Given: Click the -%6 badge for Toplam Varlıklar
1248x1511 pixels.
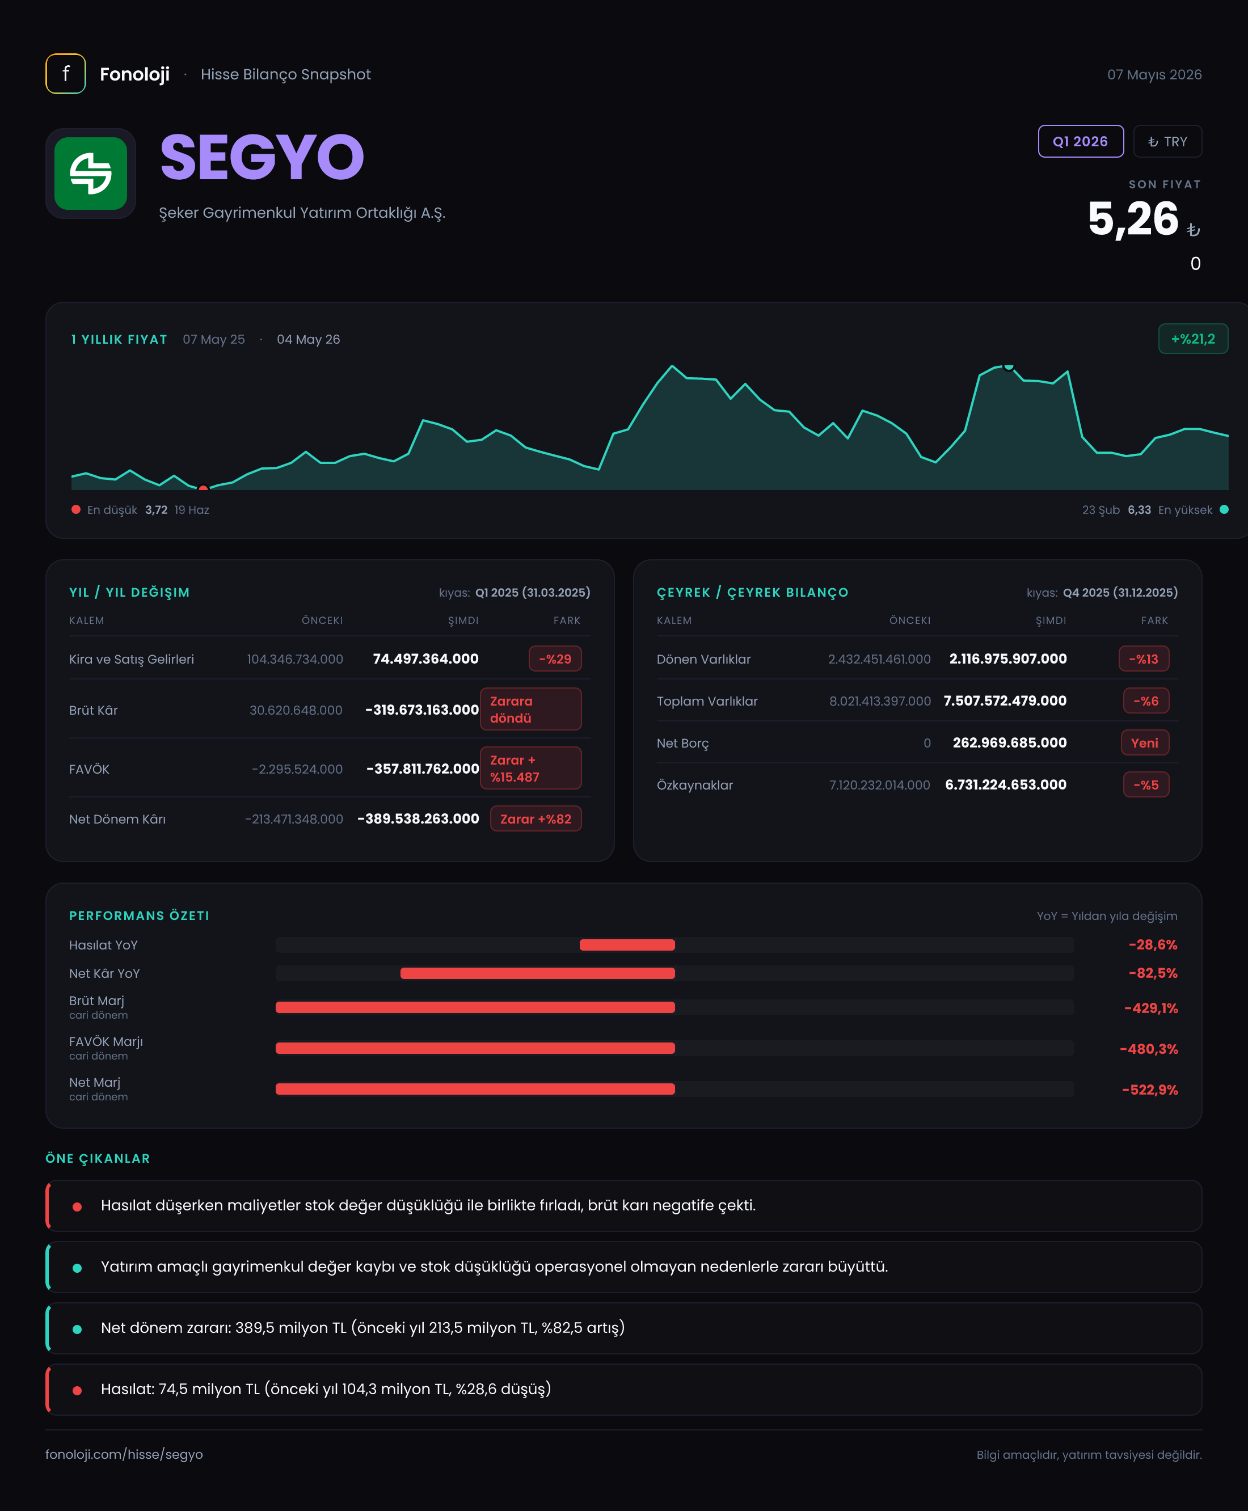Looking at the screenshot, I should click(1146, 701).
